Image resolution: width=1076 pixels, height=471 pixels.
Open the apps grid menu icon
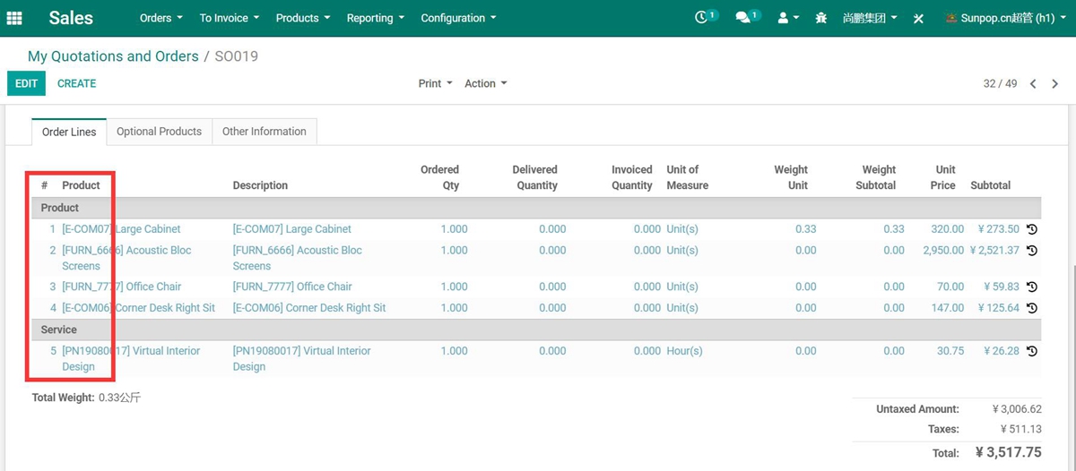14,18
